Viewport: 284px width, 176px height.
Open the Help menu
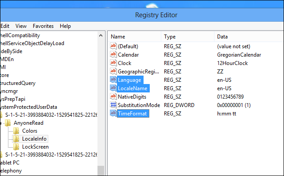pos(65,26)
